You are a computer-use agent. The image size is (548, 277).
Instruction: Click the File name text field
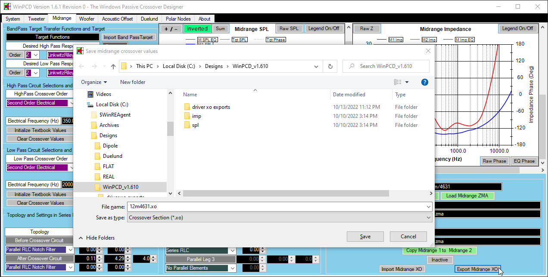[x=276, y=207]
